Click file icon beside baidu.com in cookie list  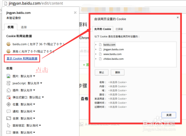[x=100, y=45]
